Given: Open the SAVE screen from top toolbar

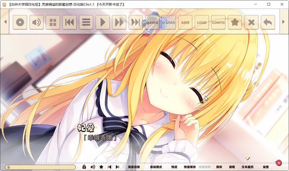Looking at the screenshot, I should [185, 22].
